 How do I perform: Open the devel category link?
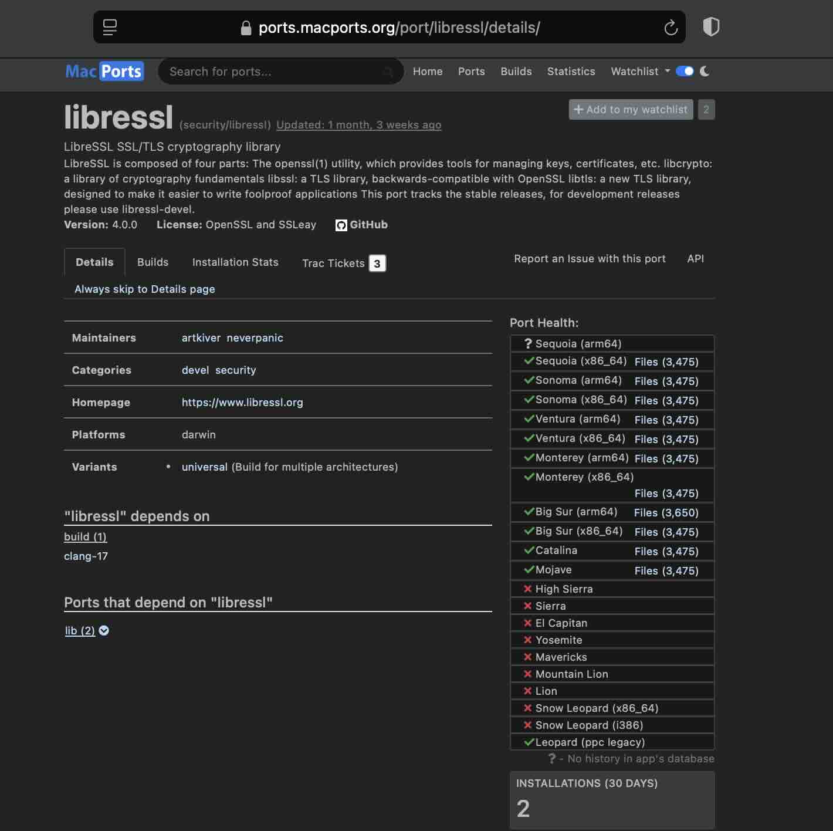coord(195,370)
